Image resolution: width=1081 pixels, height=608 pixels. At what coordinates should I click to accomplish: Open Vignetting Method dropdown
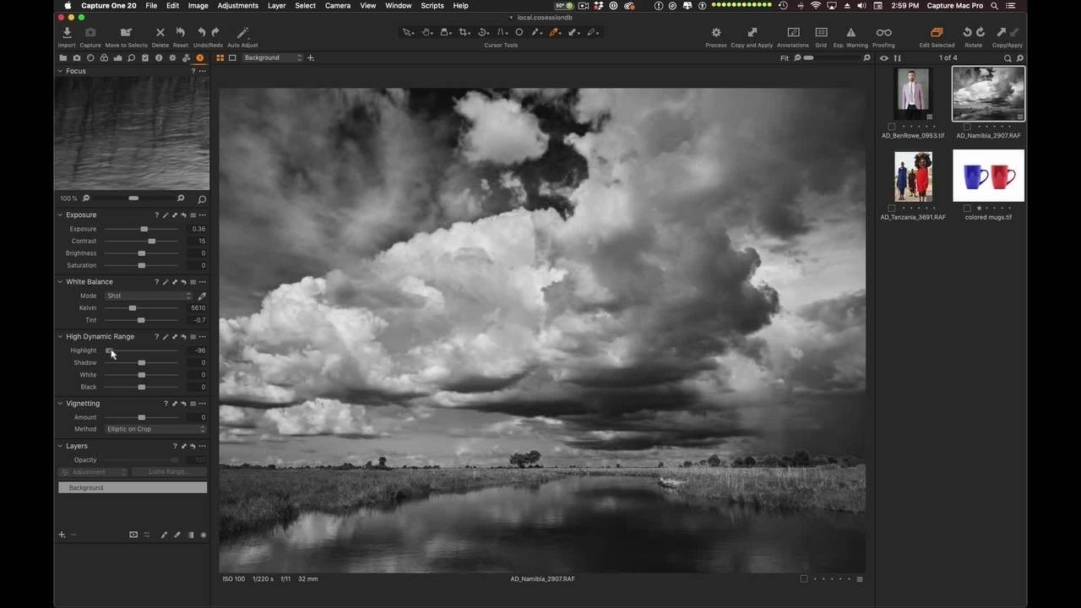coord(155,429)
